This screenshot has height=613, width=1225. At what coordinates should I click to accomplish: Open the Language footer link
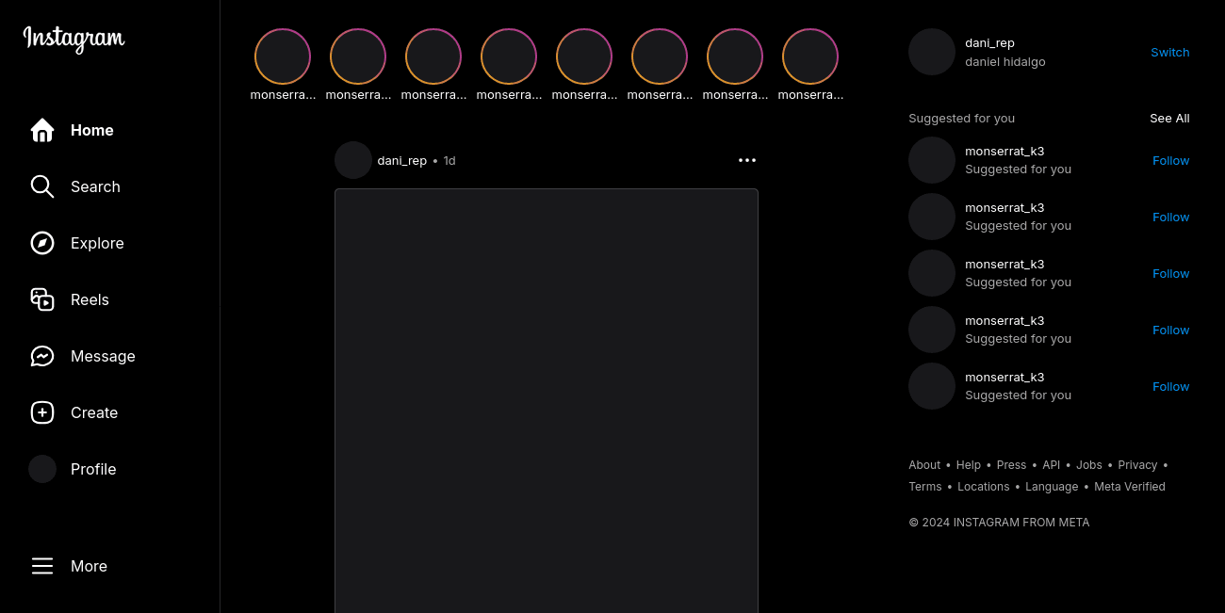point(1052,486)
